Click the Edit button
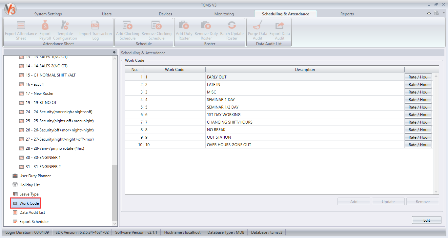Screen dimensions: 448x238 click(427, 220)
